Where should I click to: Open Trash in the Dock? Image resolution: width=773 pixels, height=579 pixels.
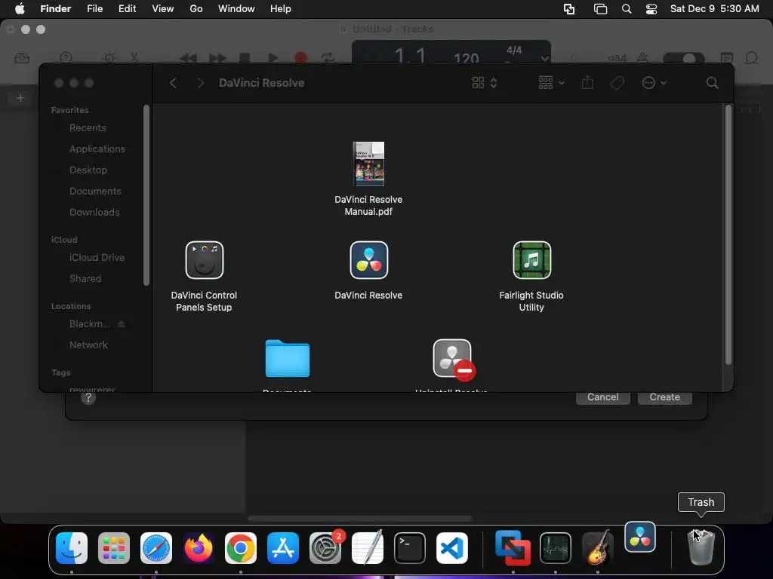[x=701, y=548]
